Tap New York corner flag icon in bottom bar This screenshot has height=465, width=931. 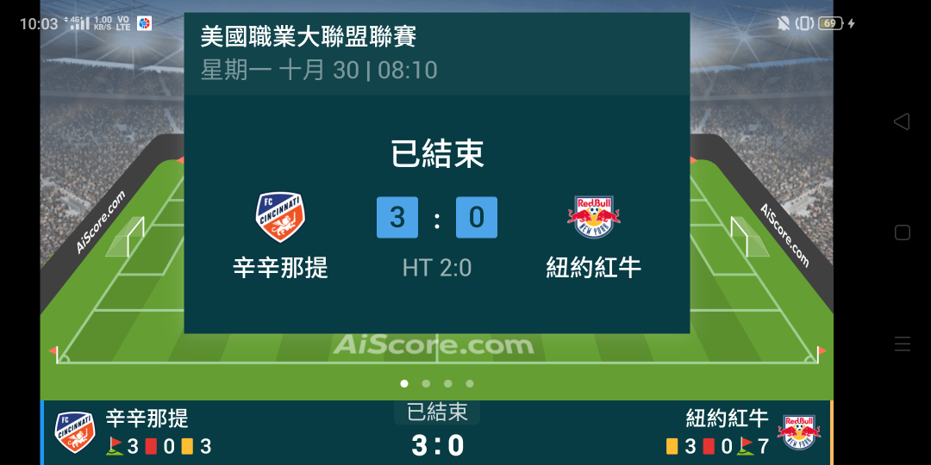tap(745, 446)
